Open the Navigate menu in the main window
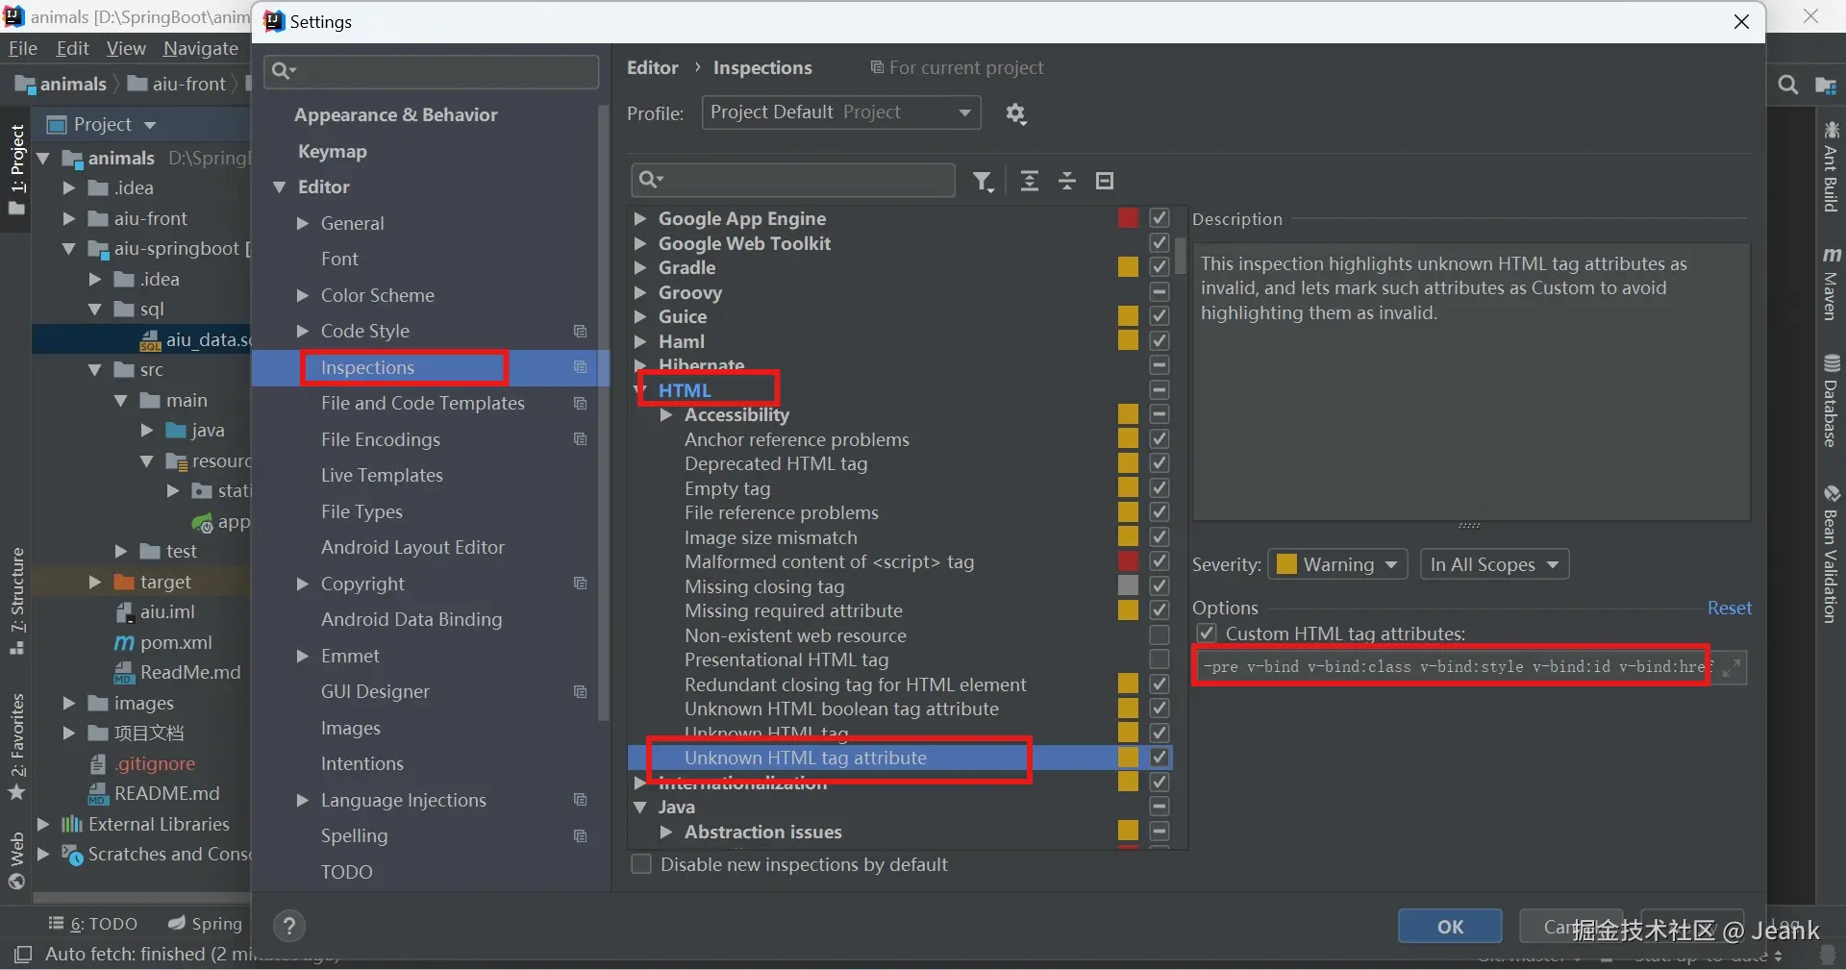 click(201, 48)
